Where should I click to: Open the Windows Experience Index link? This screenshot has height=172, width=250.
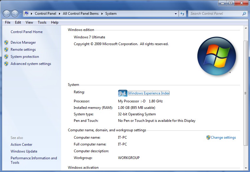(149, 93)
